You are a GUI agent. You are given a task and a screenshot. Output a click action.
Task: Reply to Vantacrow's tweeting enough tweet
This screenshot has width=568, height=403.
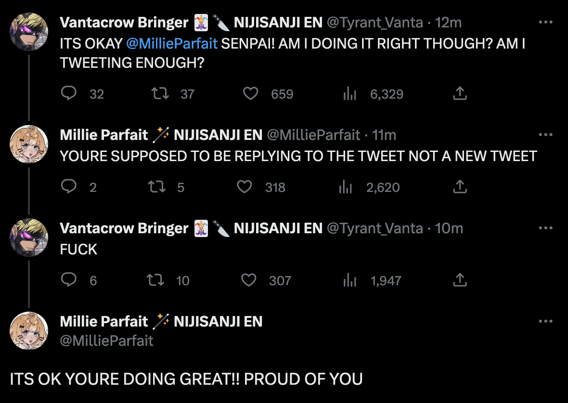point(69,93)
